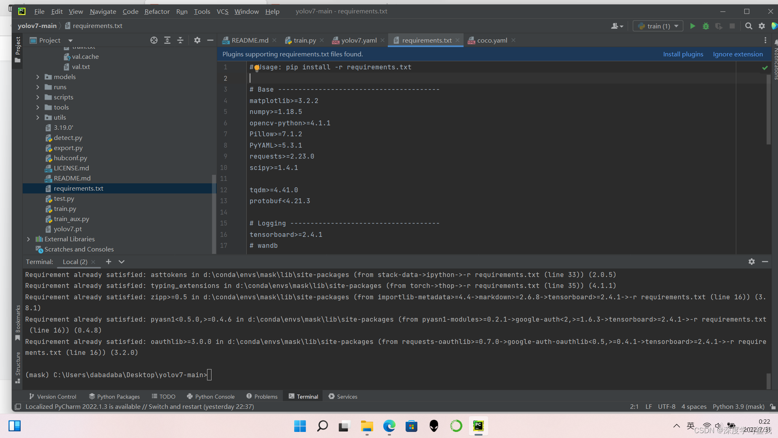Click the Debug bug icon
Screen dimensions: 778x438
point(705,26)
